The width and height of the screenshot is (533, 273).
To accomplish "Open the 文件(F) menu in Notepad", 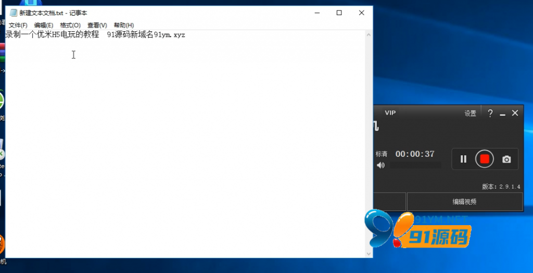I will click(x=18, y=25).
